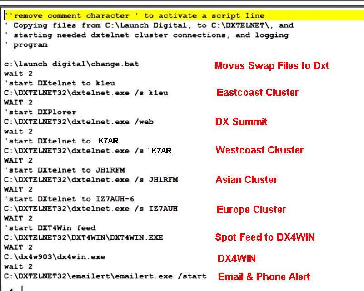Screen dimensions: 364x291
Task: Click the WAIT 2 line directly below the k1eu command
Action: [x=18, y=103]
